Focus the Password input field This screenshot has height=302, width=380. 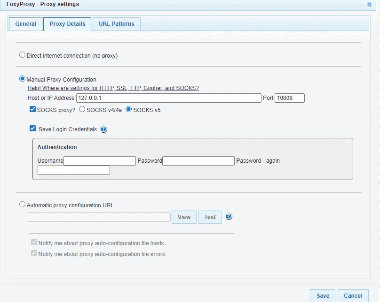198,161
